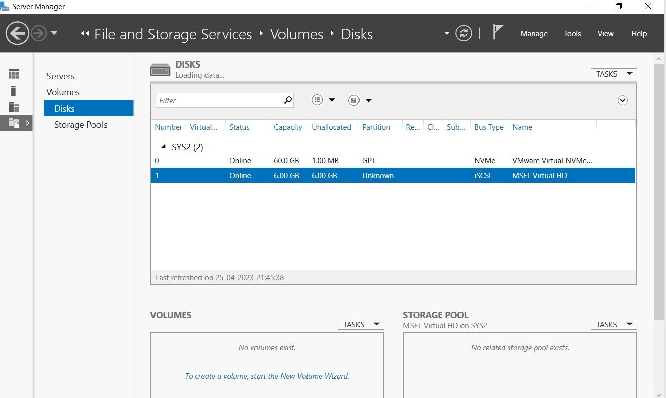This screenshot has height=398, width=666.
Task: Select disk 0 VMware Virtual NVMe row
Action: point(393,161)
